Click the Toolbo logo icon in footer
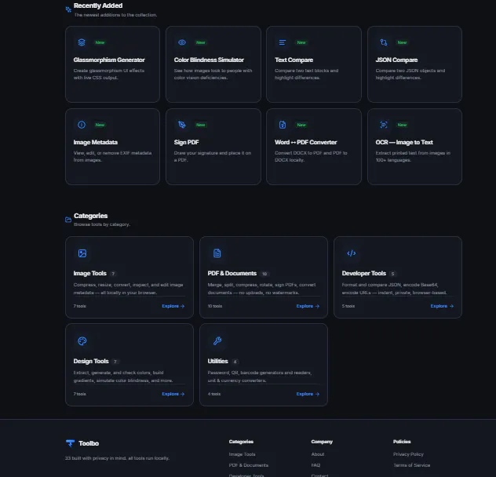Image resolution: width=496 pixels, height=477 pixels. [x=70, y=443]
